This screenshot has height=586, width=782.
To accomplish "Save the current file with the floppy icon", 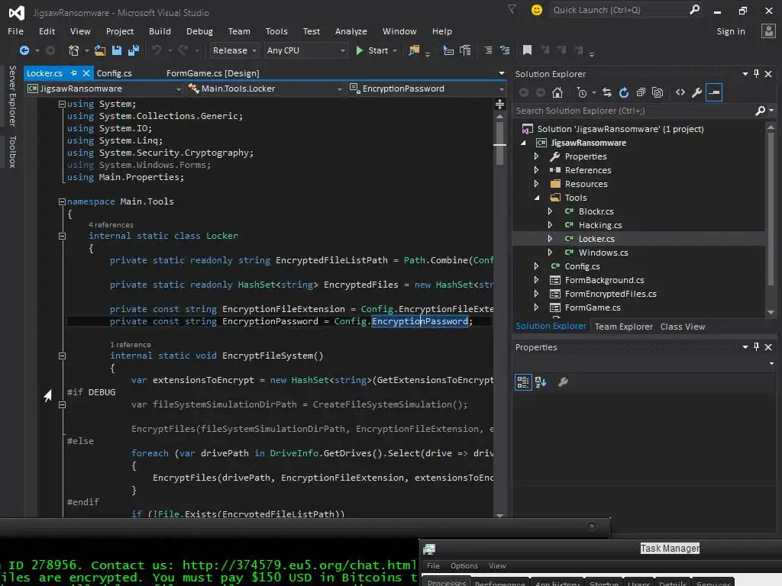I will 117,50.
